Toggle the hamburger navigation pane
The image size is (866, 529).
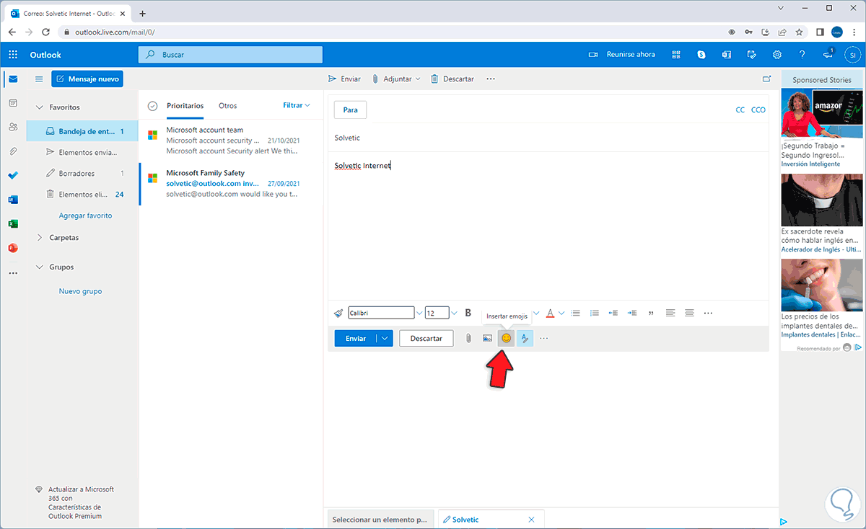(x=39, y=79)
